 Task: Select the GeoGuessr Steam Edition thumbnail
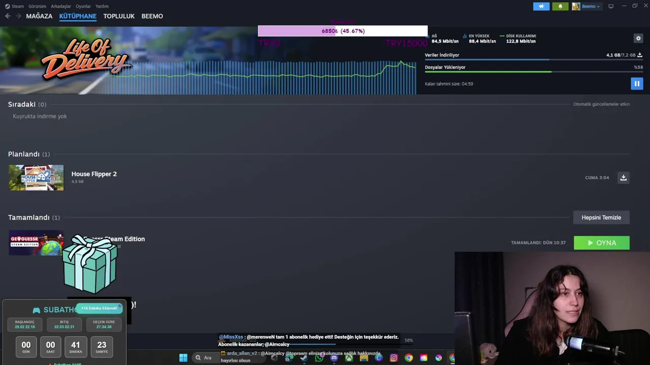click(x=36, y=243)
